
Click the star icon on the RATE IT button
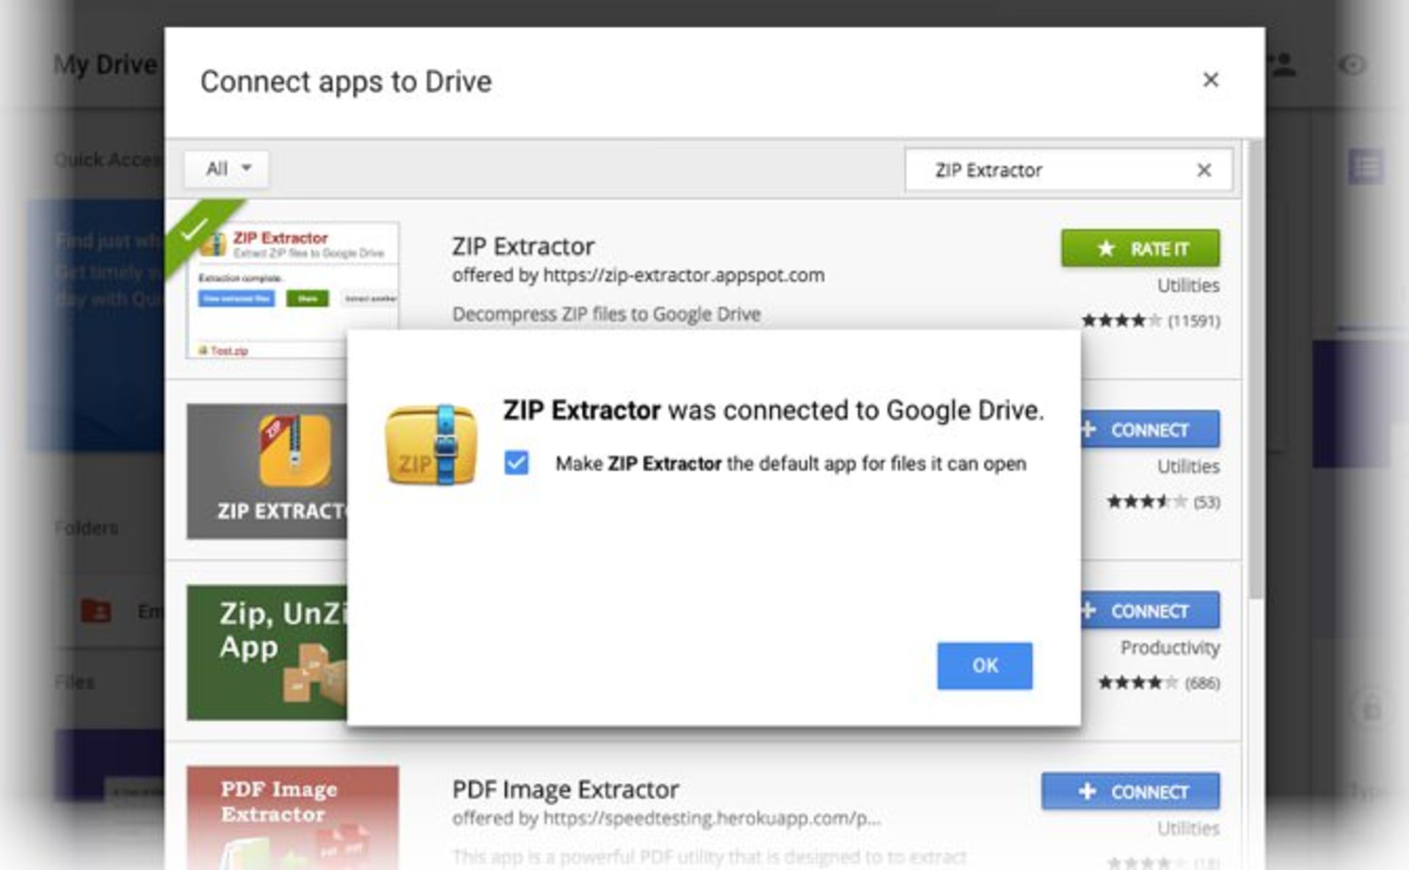pyautogui.click(x=1105, y=249)
